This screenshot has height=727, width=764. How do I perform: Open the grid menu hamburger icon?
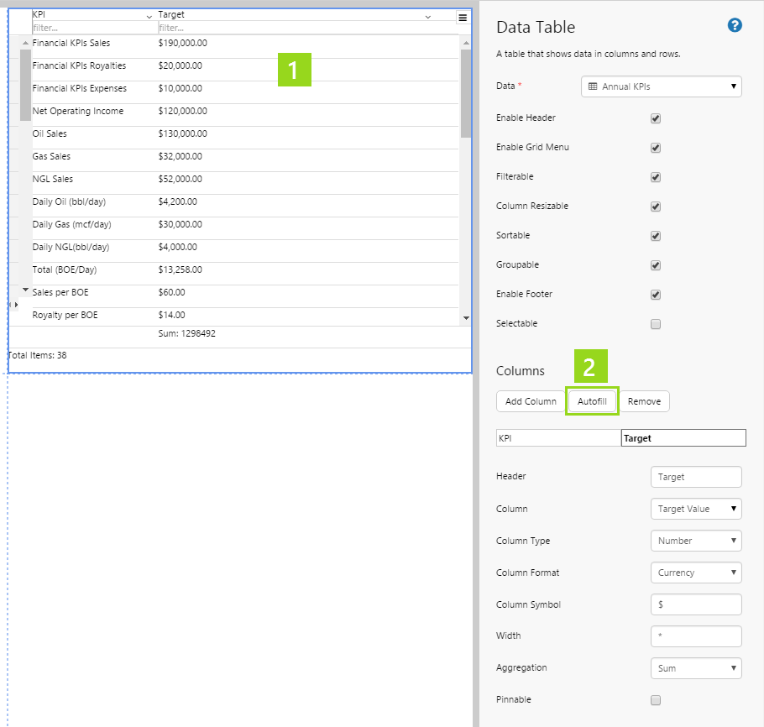463,18
